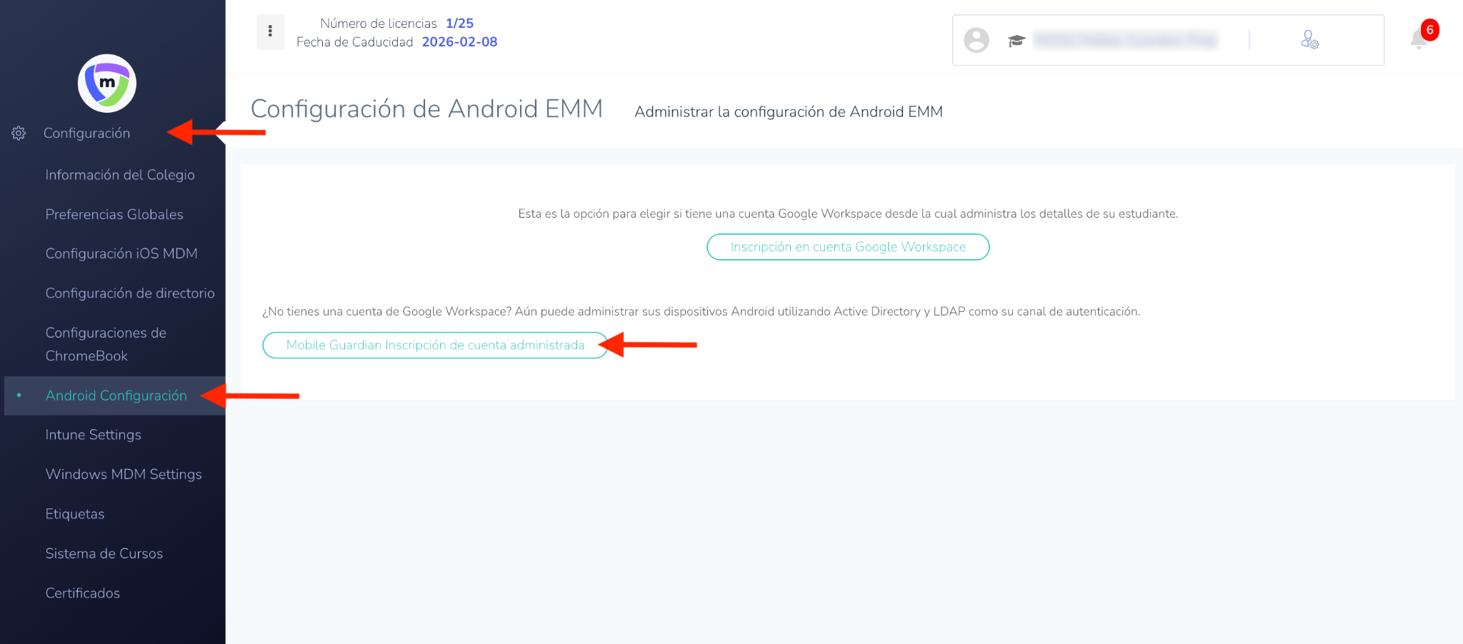This screenshot has width=1463, height=644.
Task: Open Configuración de directorio
Action: pyautogui.click(x=130, y=293)
